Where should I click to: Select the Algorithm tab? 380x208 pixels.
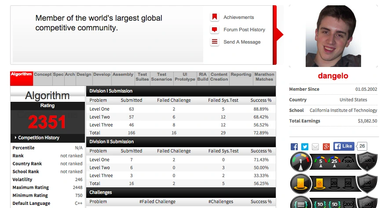click(21, 78)
